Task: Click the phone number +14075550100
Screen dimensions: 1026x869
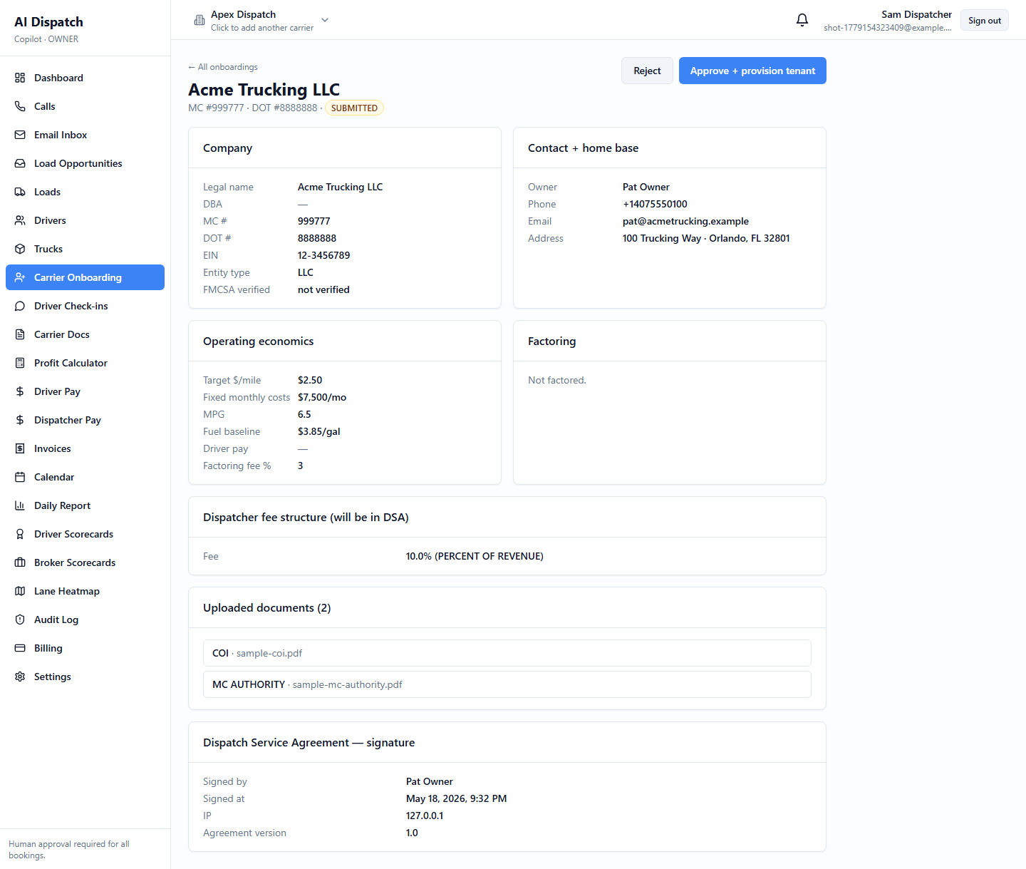Action: pos(655,204)
